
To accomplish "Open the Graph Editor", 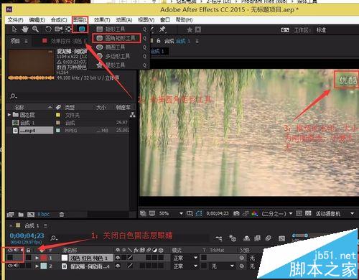I will coord(282,238).
